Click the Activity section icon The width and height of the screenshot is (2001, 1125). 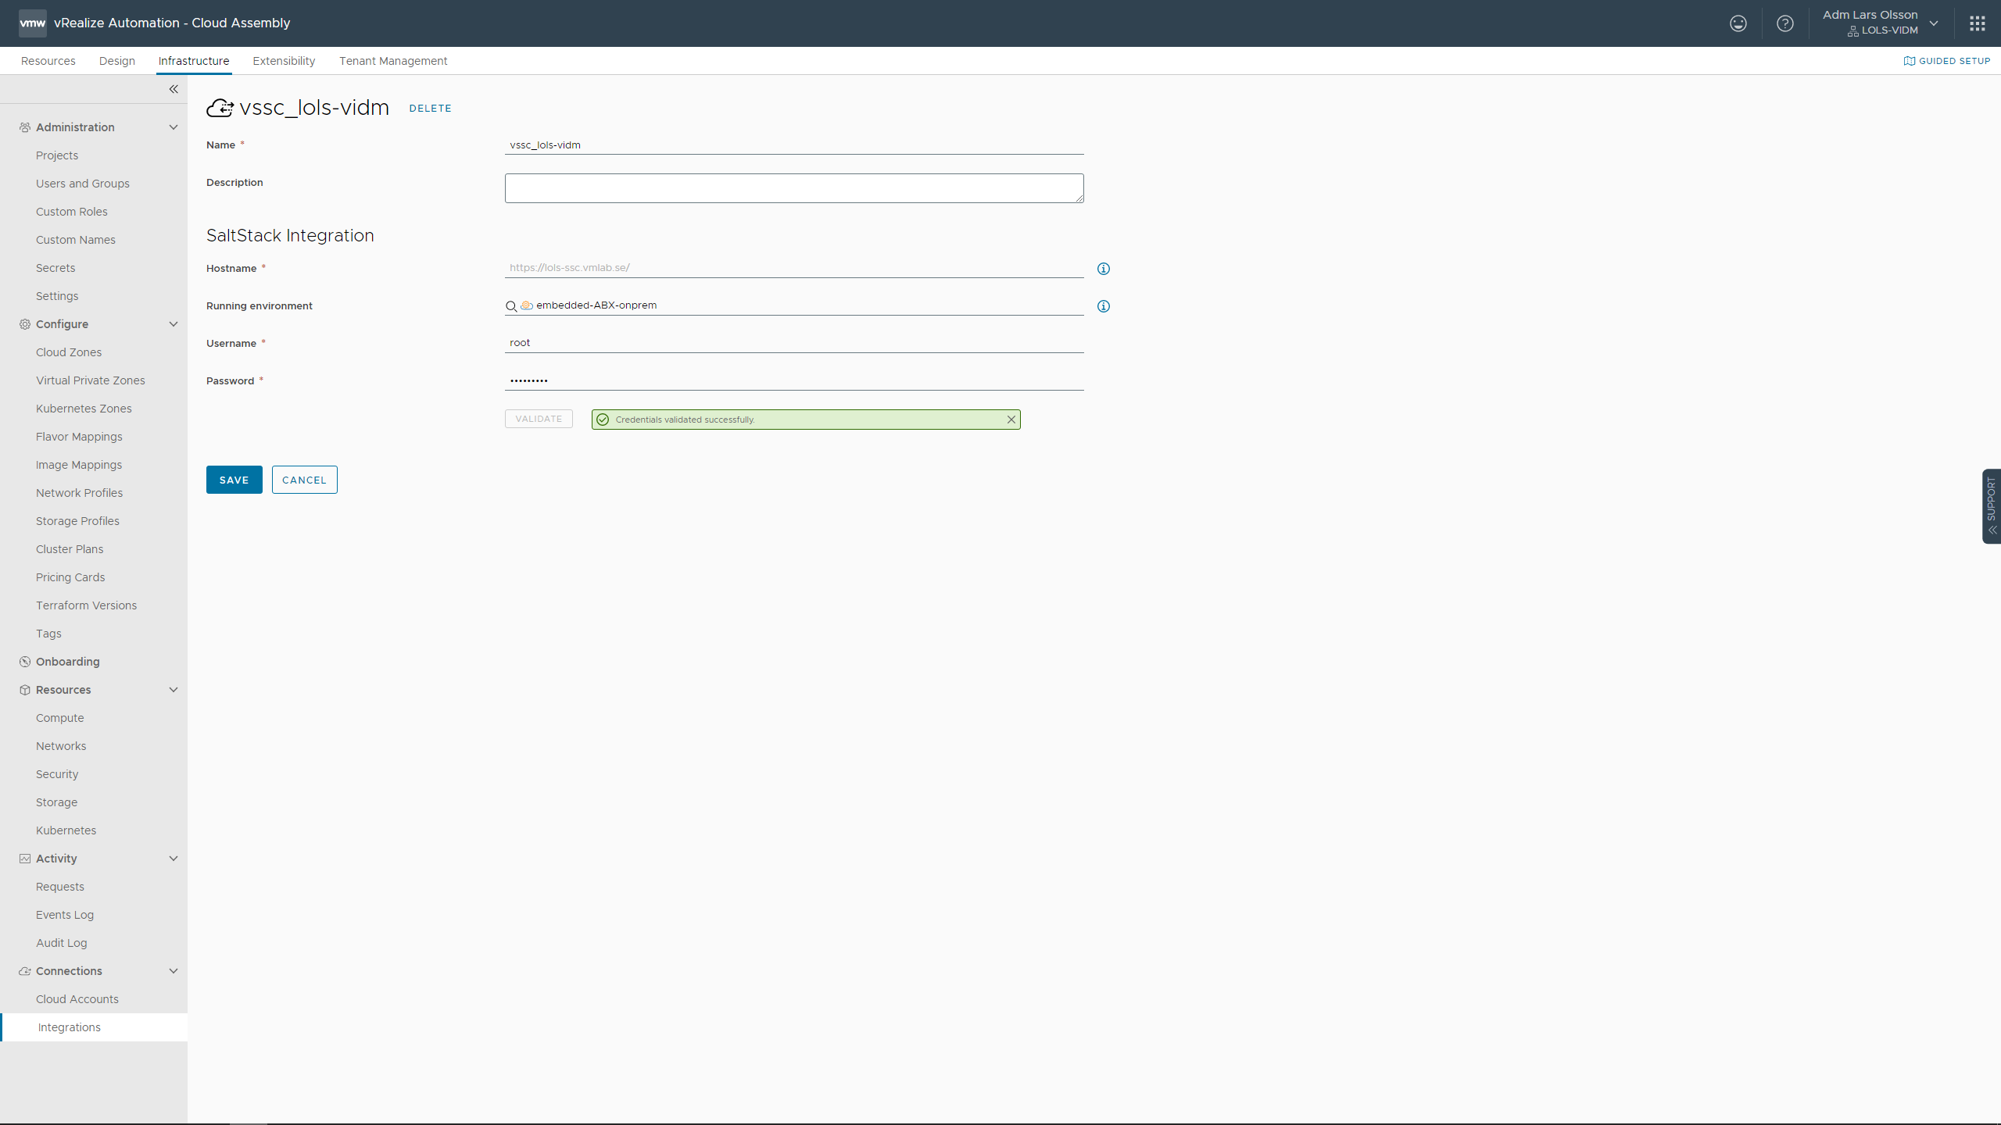point(25,859)
